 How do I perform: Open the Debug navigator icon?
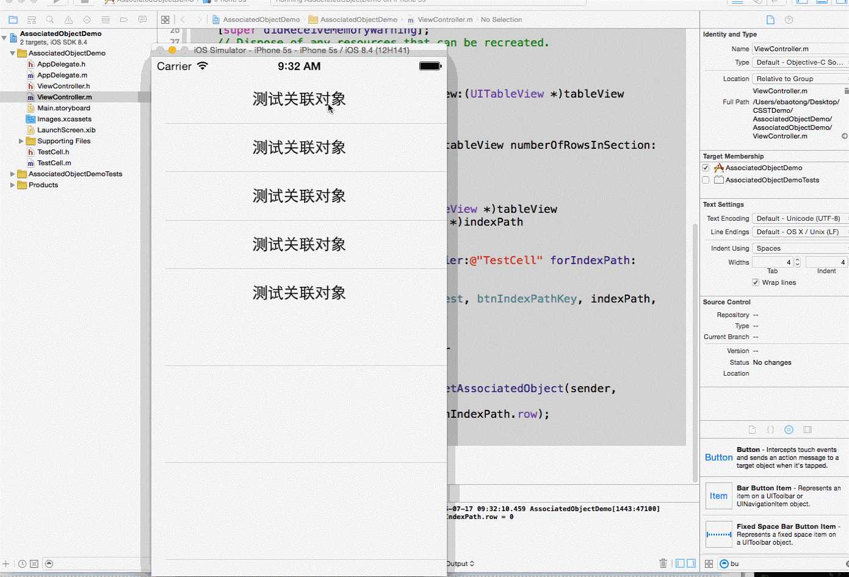[106, 20]
